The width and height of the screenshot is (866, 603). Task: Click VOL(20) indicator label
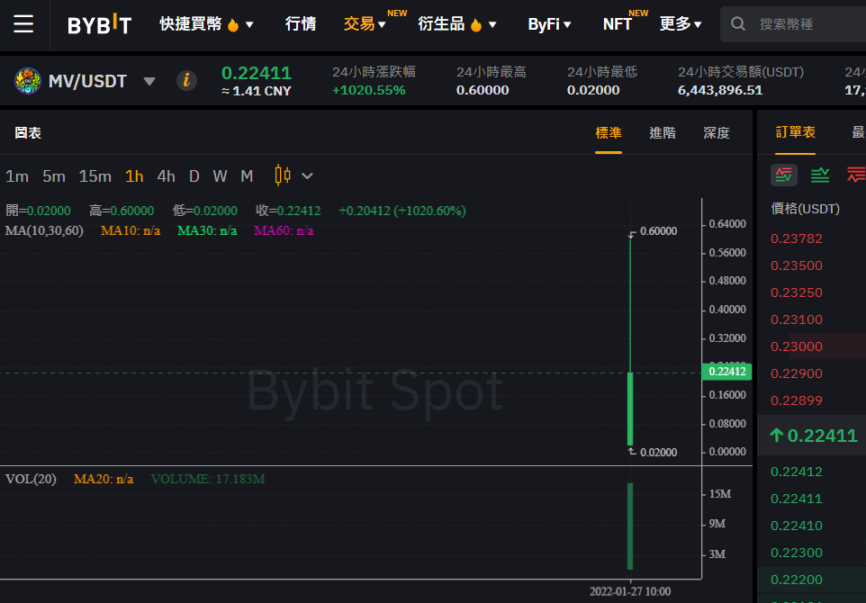pos(31,480)
